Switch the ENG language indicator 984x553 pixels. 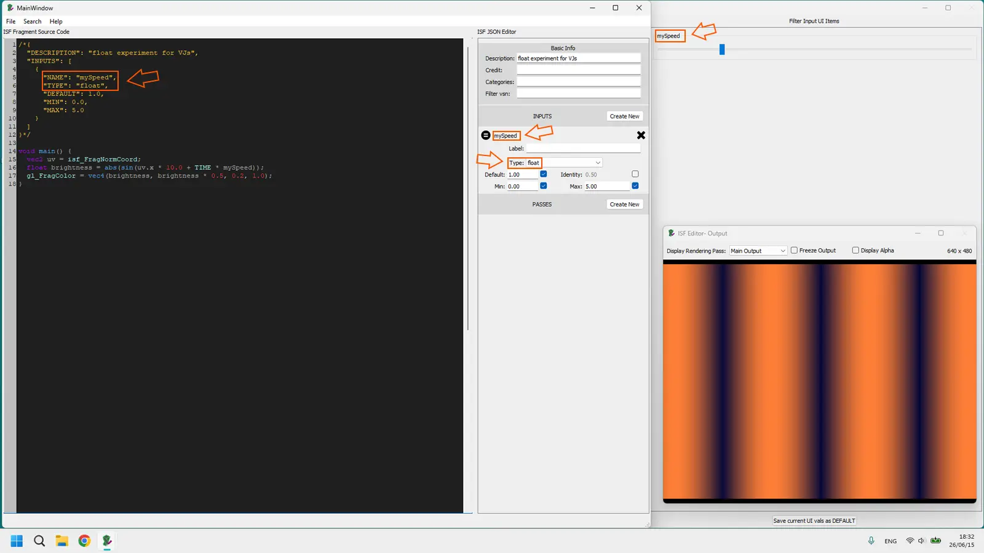click(x=891, y=541)
